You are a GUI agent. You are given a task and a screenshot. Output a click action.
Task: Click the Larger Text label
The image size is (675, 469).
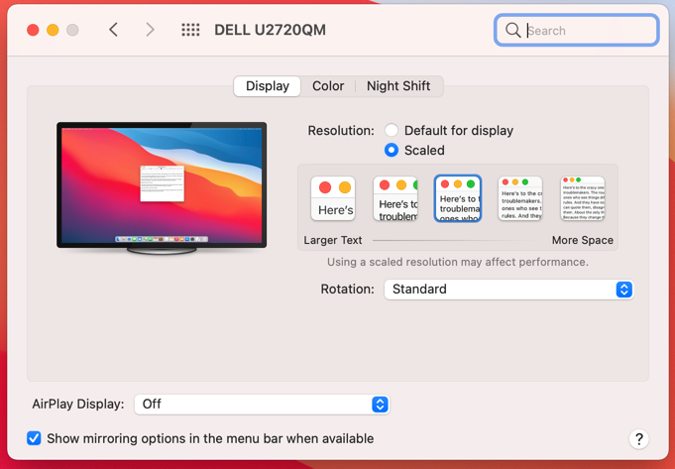333,240
